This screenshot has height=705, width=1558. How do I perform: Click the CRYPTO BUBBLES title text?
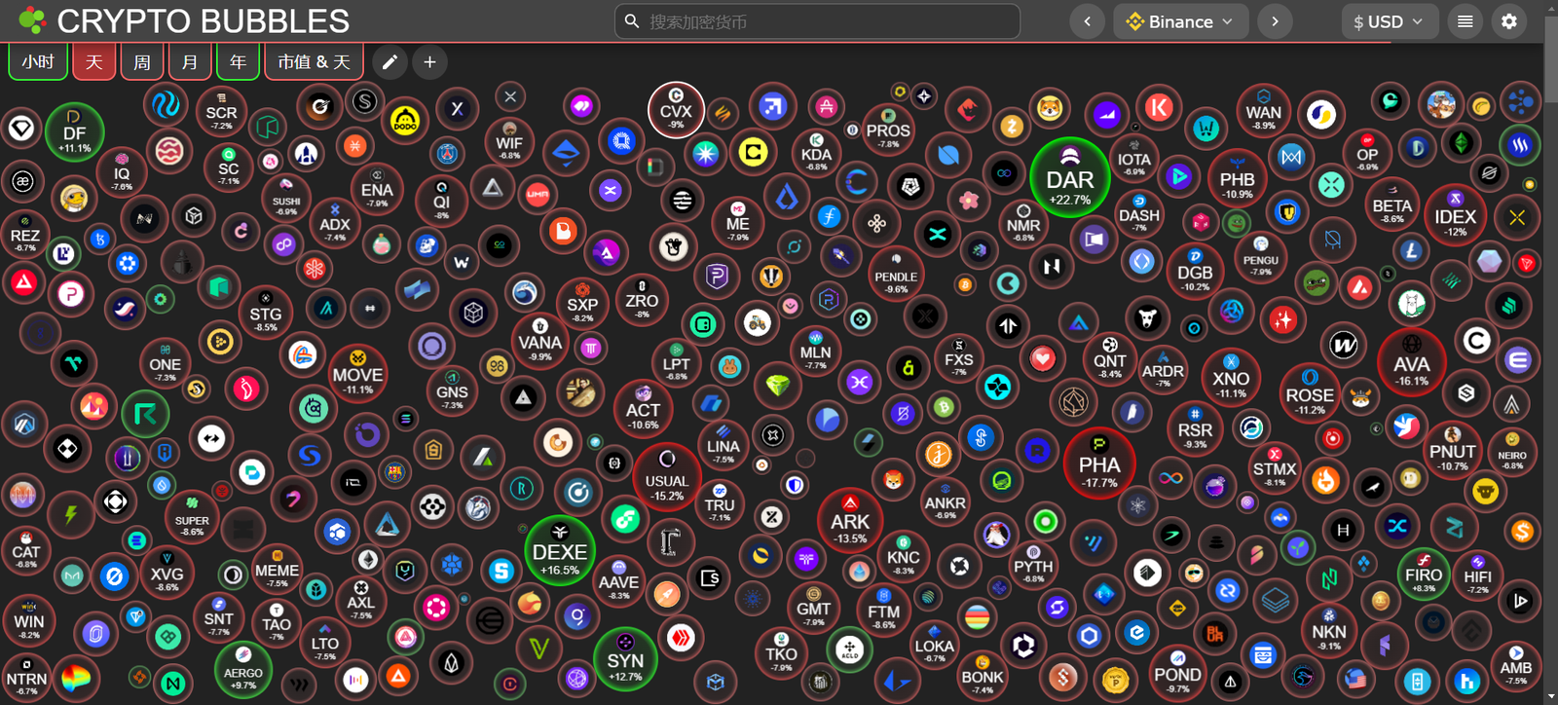[x=203, y=20]
